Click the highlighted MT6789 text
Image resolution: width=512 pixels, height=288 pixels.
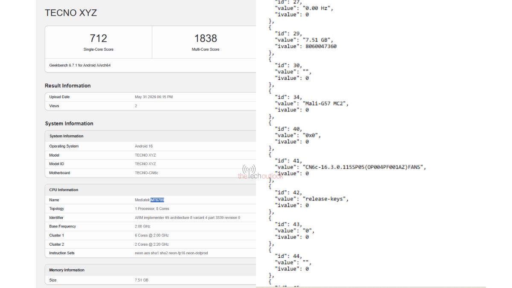click(157, 200)
